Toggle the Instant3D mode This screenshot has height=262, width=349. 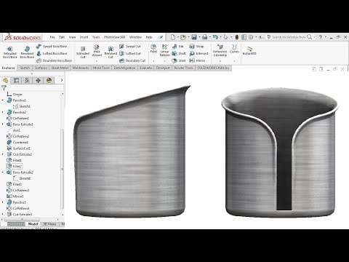pos(249,50)
